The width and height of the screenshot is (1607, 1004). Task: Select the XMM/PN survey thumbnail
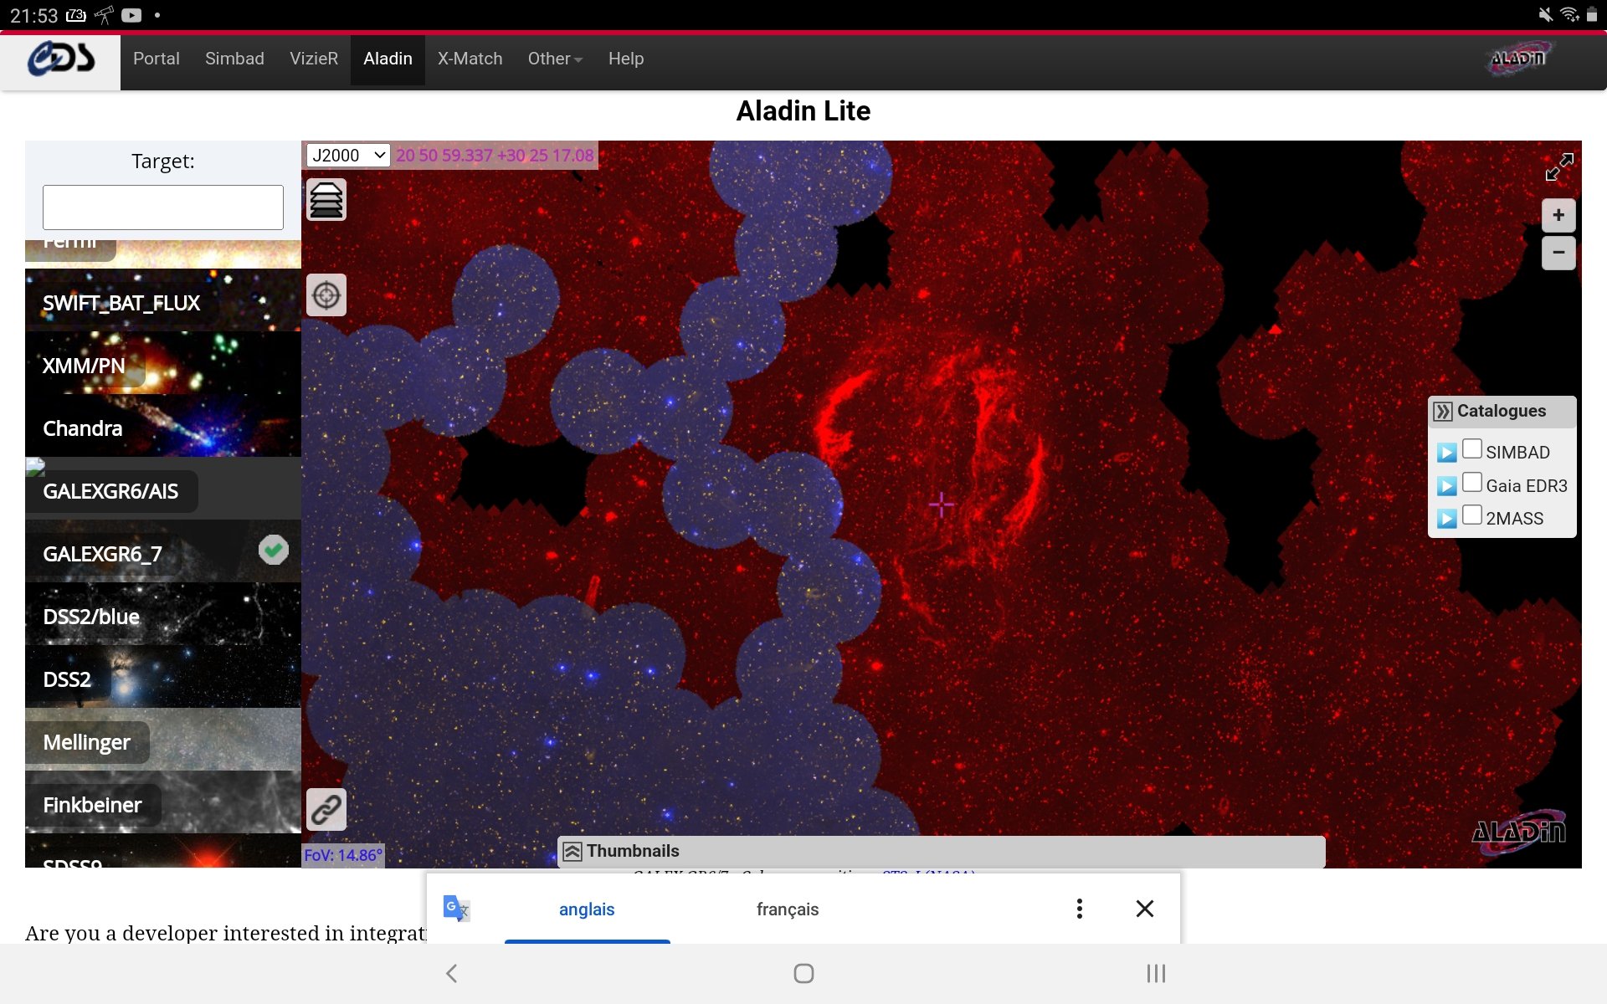163,363
